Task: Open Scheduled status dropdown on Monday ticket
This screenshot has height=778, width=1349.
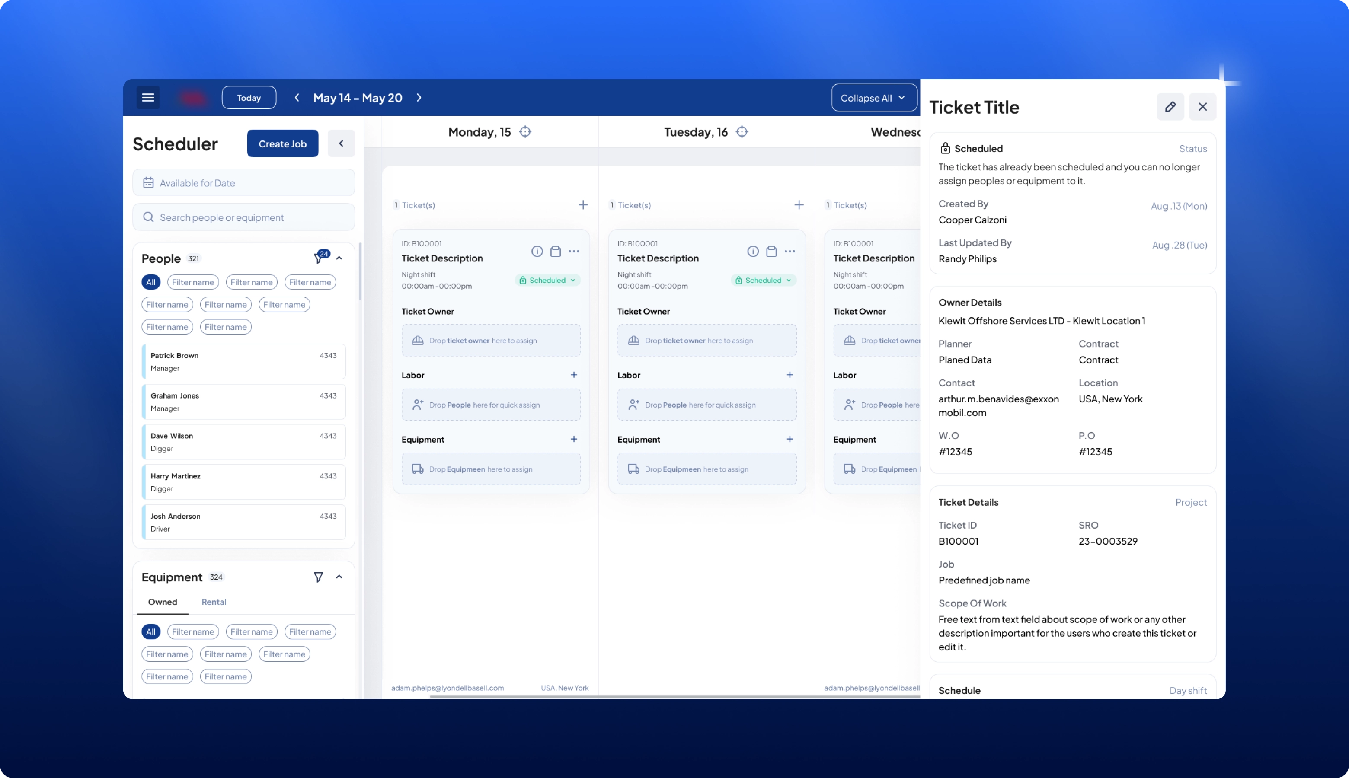Action: point(548,281)
